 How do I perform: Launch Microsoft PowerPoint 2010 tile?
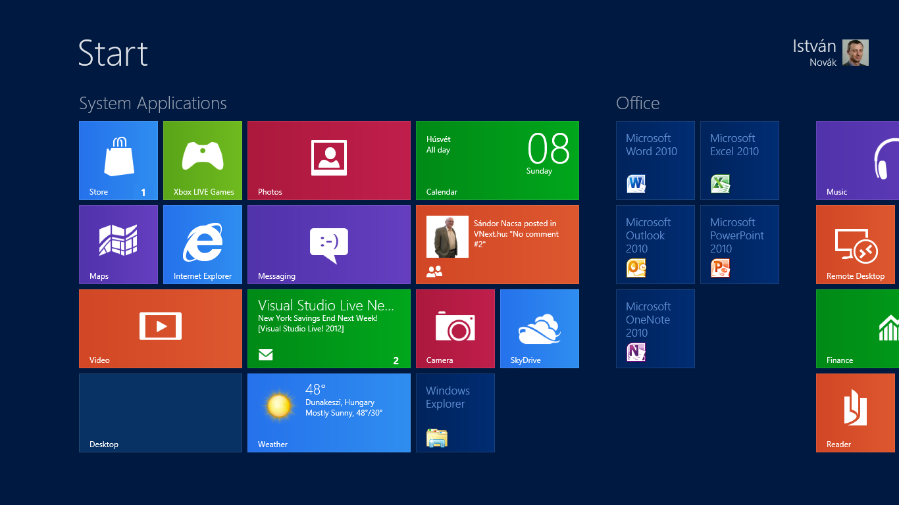coord(740,245)
